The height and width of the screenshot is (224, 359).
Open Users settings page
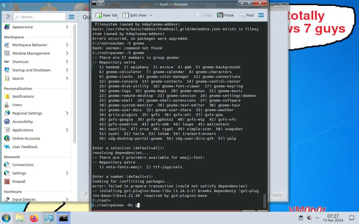tap(36, 105)
